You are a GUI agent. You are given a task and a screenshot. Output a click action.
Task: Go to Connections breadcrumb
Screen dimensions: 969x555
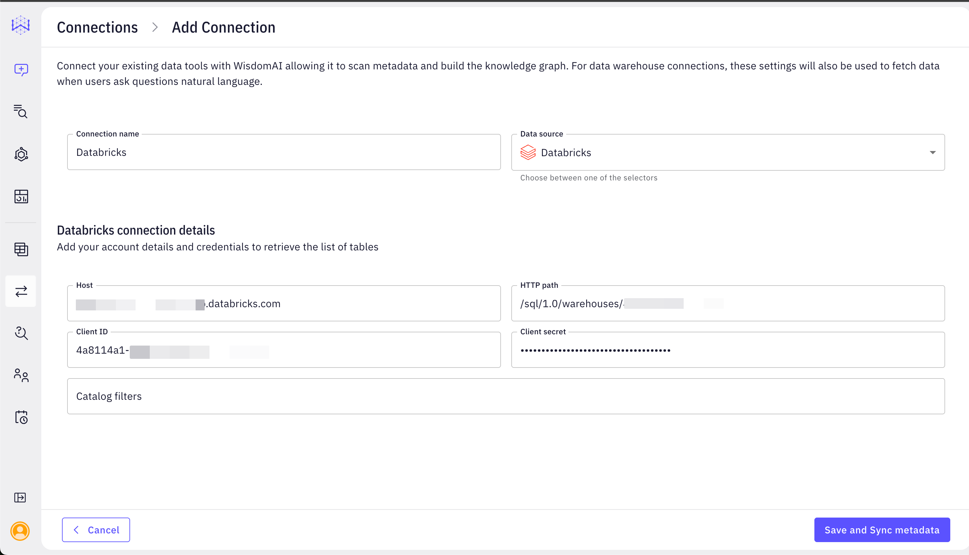pyautogui.click(x=97, y=27)
